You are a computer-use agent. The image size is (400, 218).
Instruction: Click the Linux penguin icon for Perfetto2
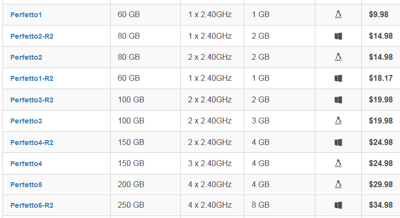338,57
